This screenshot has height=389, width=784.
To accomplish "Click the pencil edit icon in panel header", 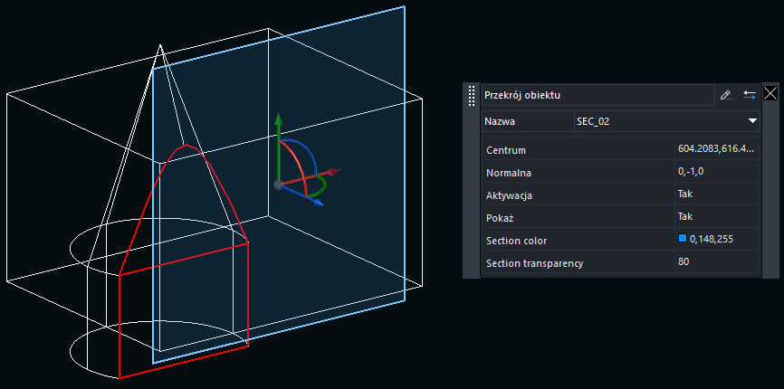I will click(725, 94).
